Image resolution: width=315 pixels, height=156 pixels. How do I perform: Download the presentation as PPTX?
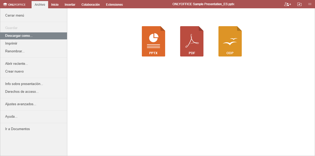point(153,41)
